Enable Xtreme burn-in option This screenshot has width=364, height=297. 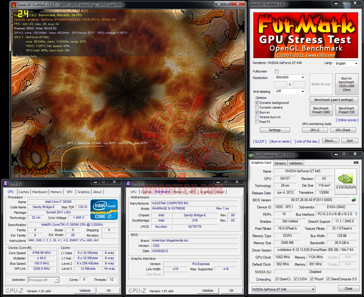(257, 117)
